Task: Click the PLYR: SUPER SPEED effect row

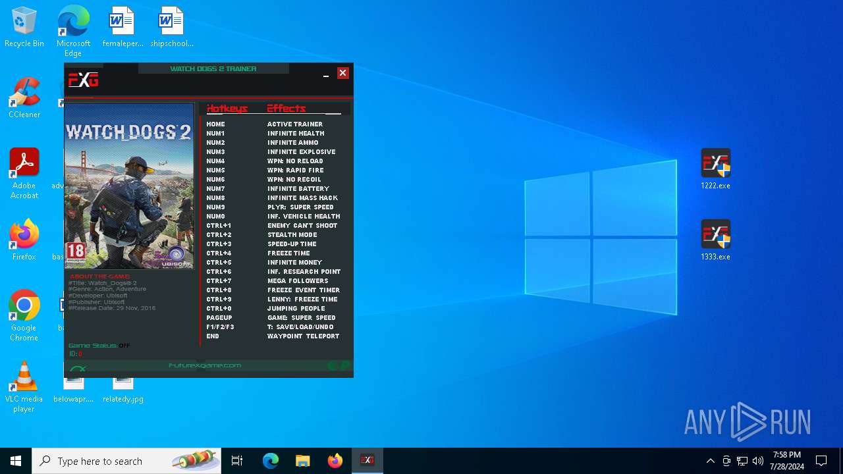Action: click(300, 207)
